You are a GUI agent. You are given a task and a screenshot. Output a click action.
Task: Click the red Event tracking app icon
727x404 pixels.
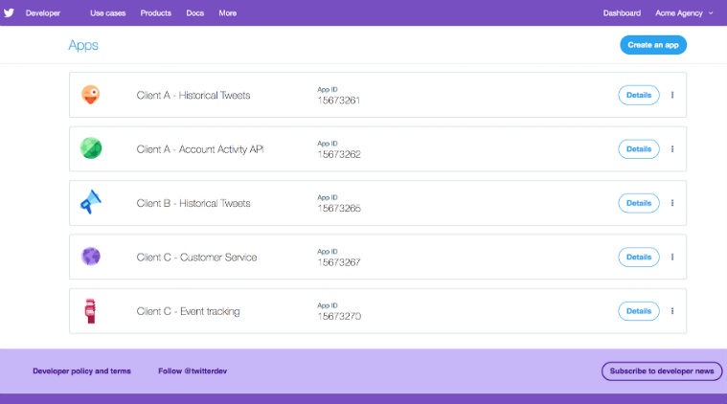click(91, 310)
